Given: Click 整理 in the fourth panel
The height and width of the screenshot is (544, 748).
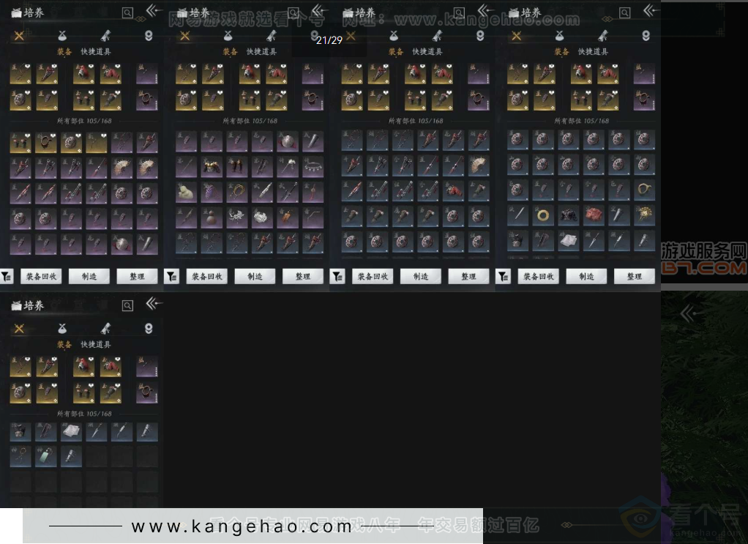Looking at the screenshot, I should (x=635, y=276).
